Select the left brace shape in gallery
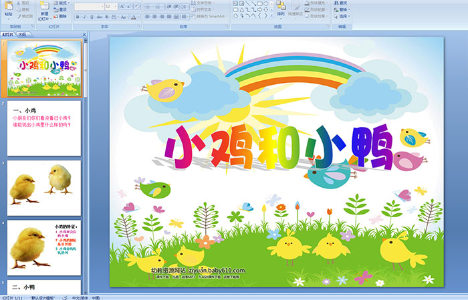This screenshot has width=468, height=300. click(x=259, y=15)
